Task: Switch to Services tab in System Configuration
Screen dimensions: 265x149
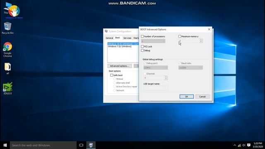Action: pyautogui.click(x=127, y=38)
